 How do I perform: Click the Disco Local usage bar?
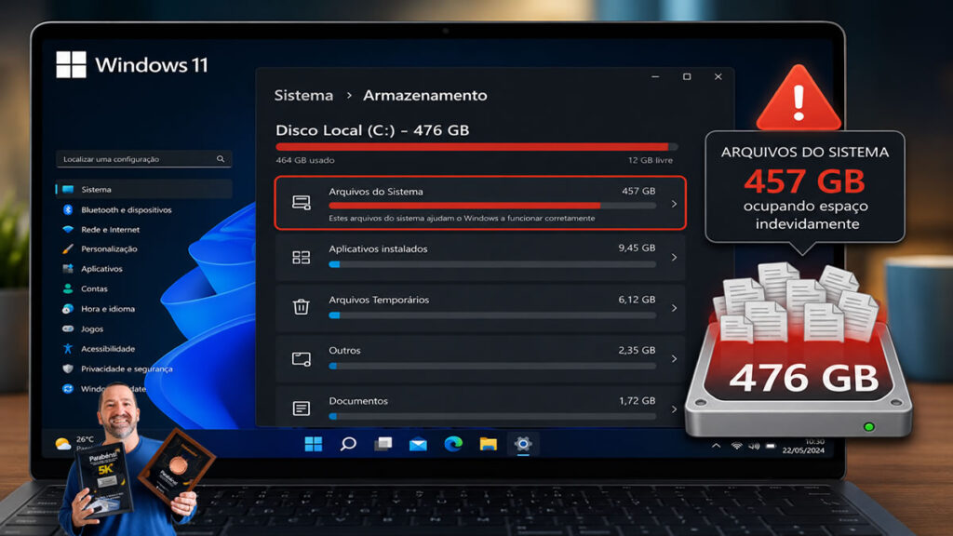coord(476,146)
